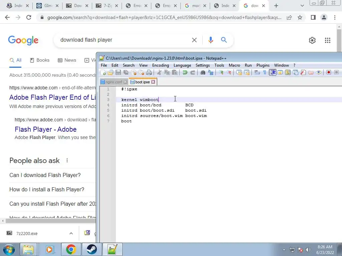
Task: Click the Sync Vertical Scrolling icon
Action: [x=239, y=72]
